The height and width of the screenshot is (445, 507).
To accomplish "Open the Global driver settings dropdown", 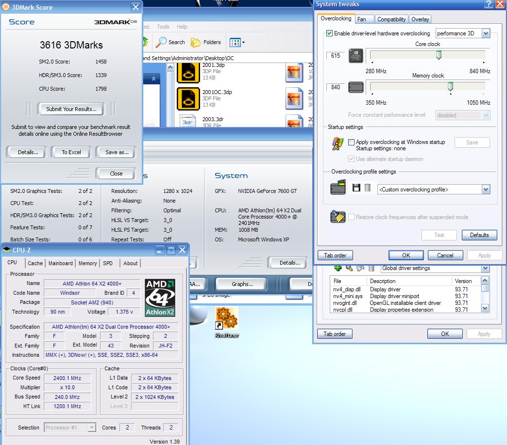I will click(485, 268).
